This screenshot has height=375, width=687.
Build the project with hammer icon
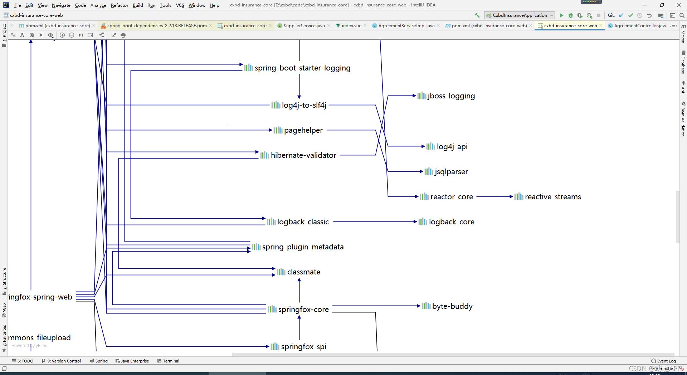[477, 15]
